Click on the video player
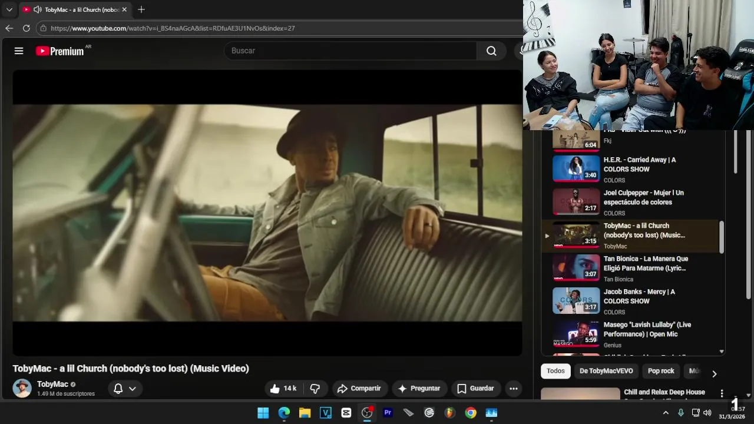This screenshot has height=424, width=754. pos(267,213)
